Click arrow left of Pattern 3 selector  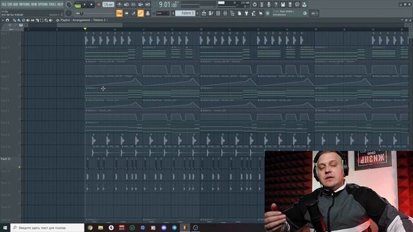click(x=174, y=13)
